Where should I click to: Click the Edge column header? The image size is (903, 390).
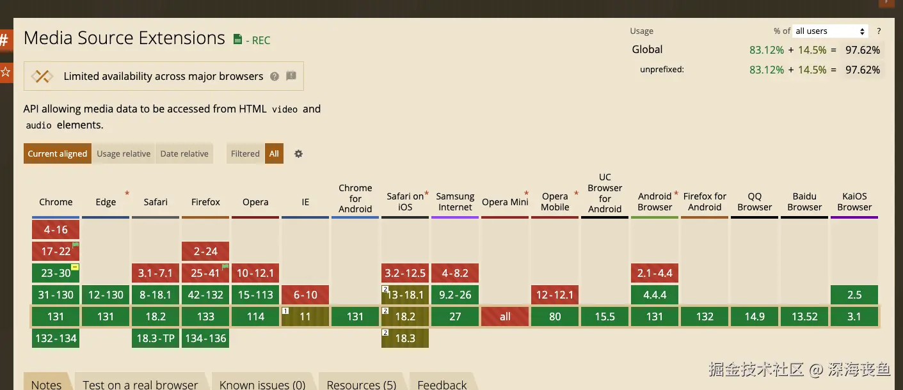point(106,202)
